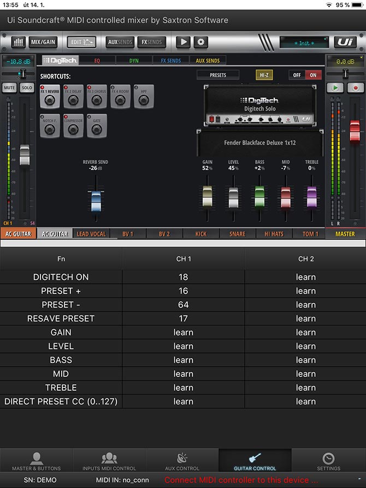Image resolution: width=366 pixels, height=488 pixels.
Task: Open the Init show/snapshot dropdown
Action: coord(304,43)
